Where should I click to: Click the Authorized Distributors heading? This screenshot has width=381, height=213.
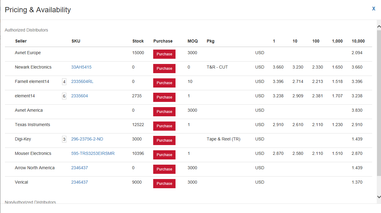pyautogui.click(x=26, y=30)
